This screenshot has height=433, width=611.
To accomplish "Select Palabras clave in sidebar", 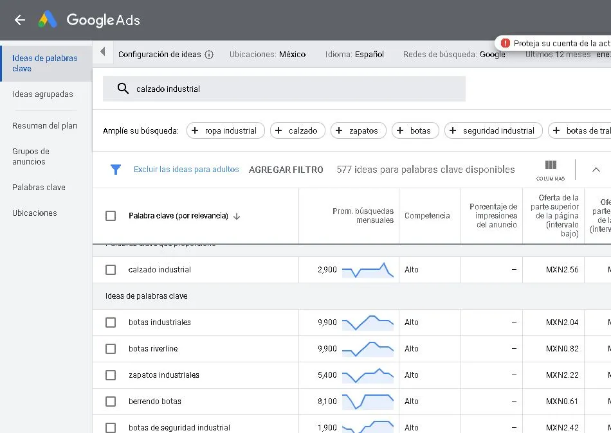I will coord(39,188).
